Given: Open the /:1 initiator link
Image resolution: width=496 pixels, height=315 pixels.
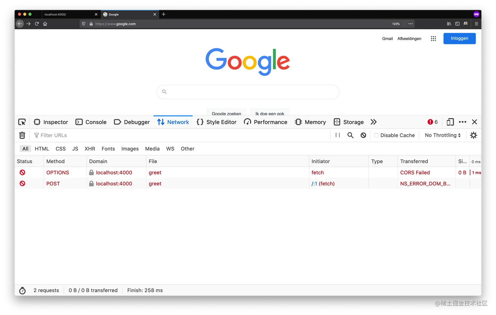Looking at the screenshot, I should click(x=314, y=184).
